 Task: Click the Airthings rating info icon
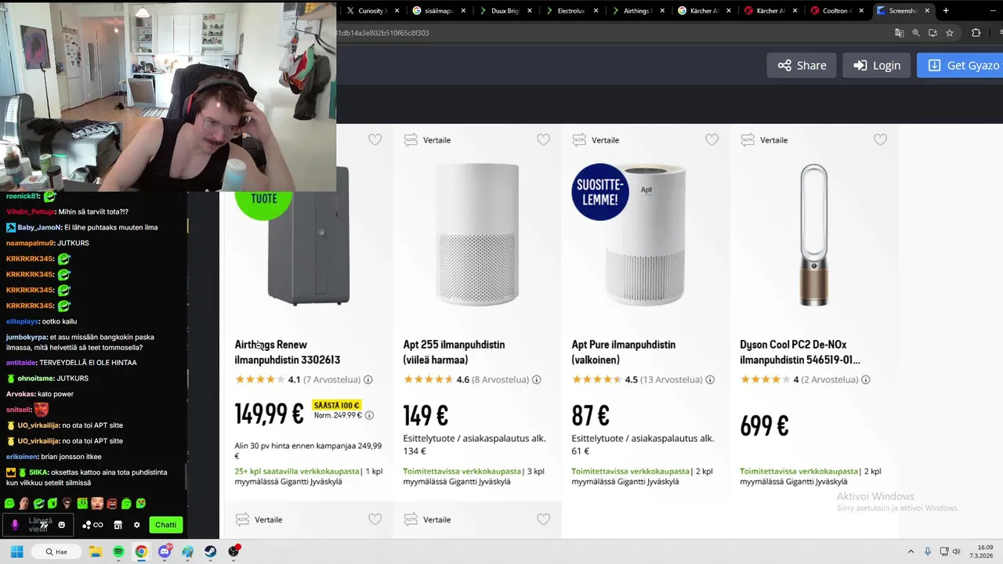coord(368,380)
